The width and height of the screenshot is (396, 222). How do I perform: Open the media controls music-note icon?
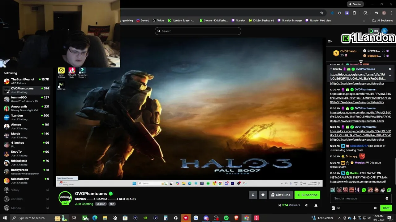377,13
